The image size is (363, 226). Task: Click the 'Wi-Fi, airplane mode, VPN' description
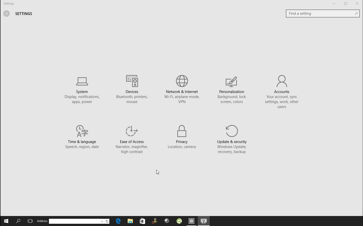(182, 99)
